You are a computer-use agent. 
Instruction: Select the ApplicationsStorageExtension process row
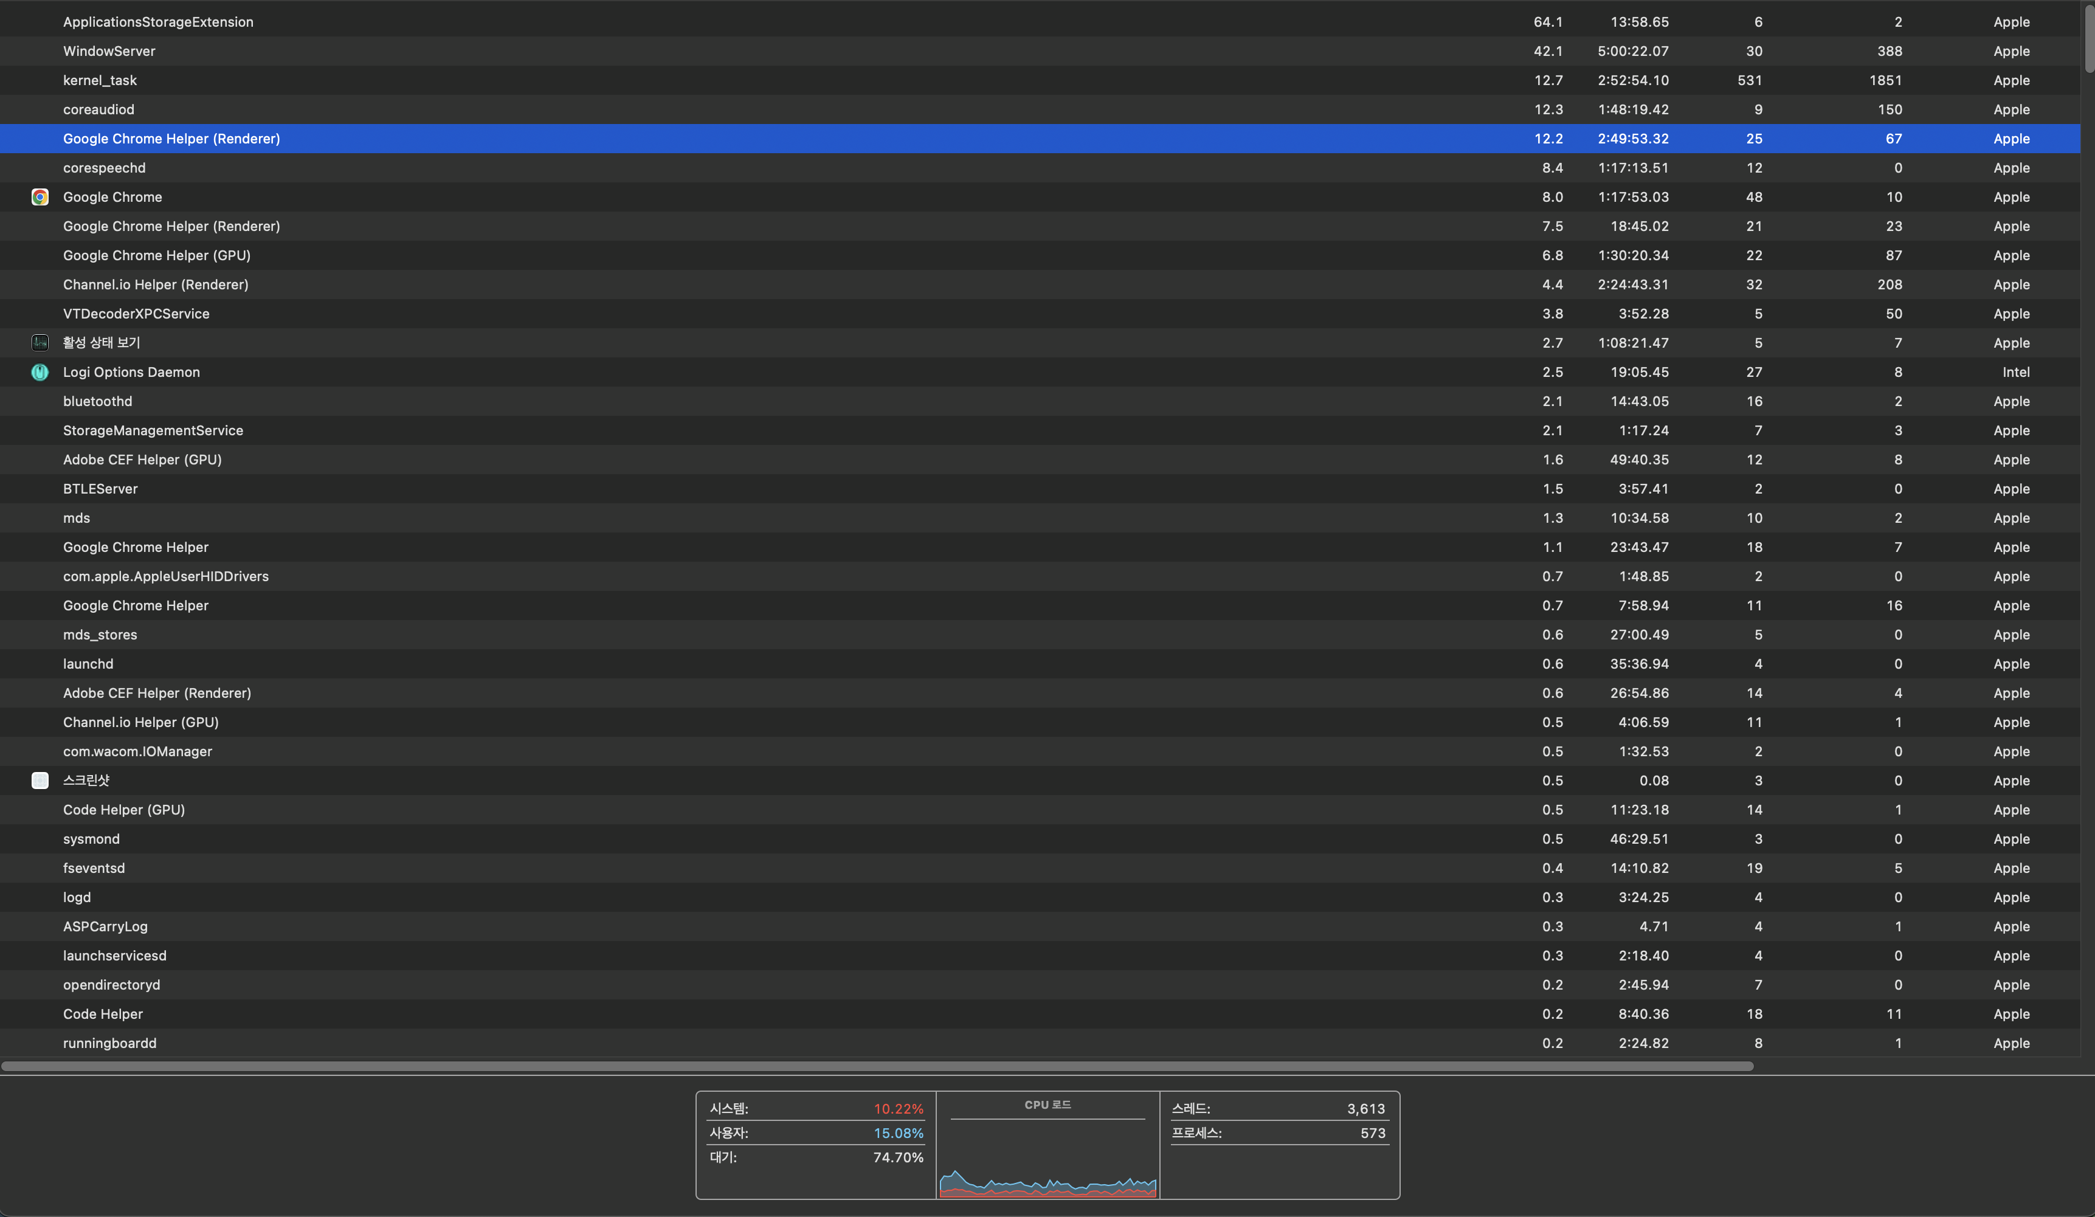pos(1040,22)
